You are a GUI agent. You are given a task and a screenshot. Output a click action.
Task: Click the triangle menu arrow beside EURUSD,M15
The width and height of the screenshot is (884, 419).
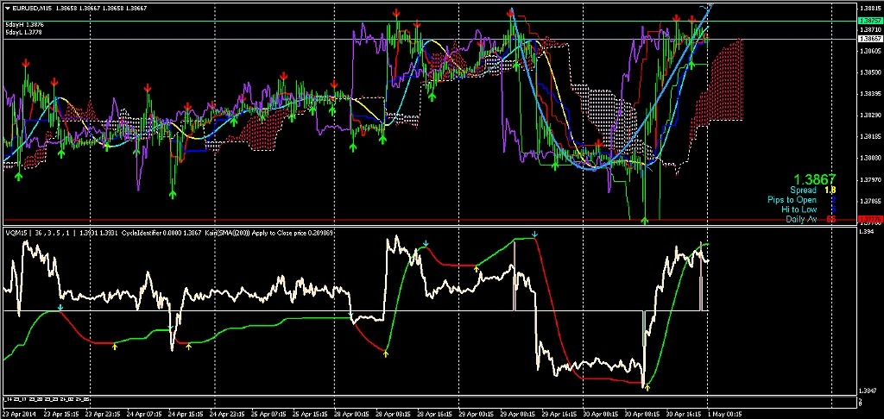(x=6, y=9)
